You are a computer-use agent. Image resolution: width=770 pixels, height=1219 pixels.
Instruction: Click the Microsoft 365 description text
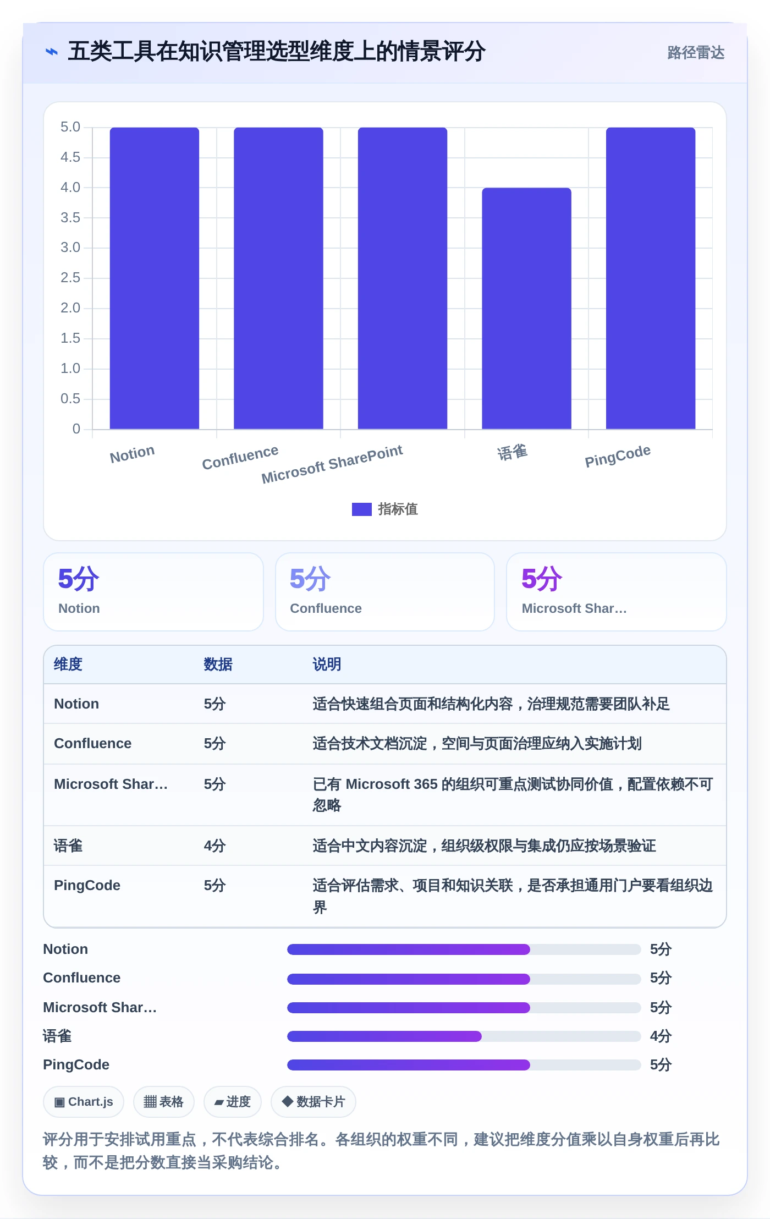[x=513, y=794]
